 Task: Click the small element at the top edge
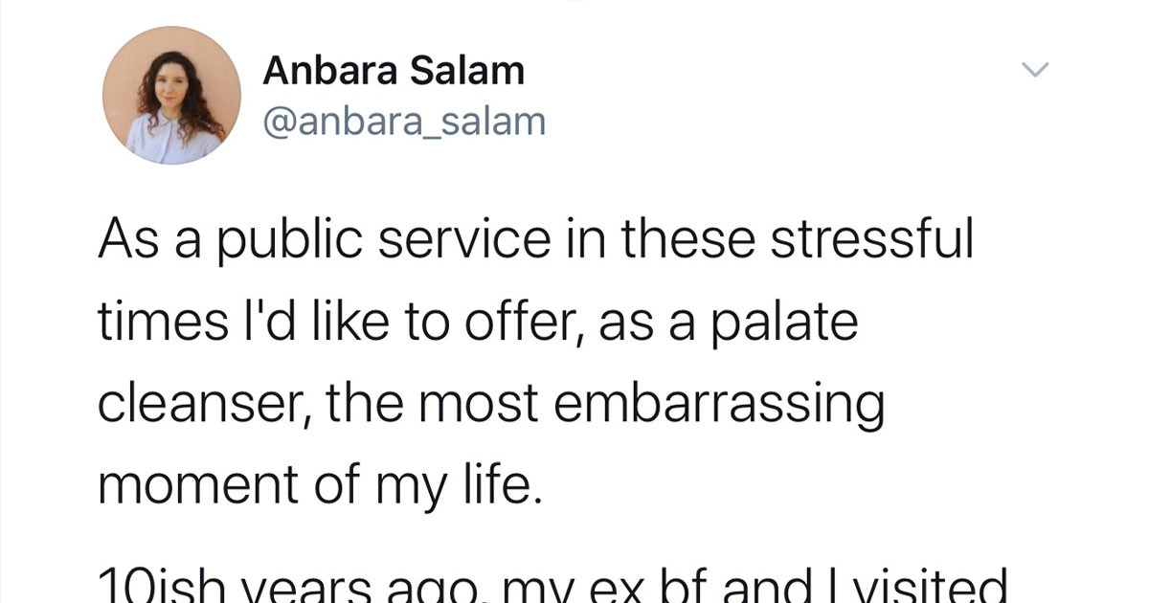click(574, 3)
